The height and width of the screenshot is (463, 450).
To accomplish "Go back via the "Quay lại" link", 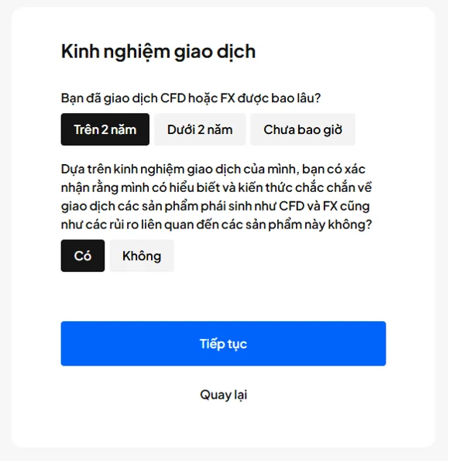I will tap(224, 396).
